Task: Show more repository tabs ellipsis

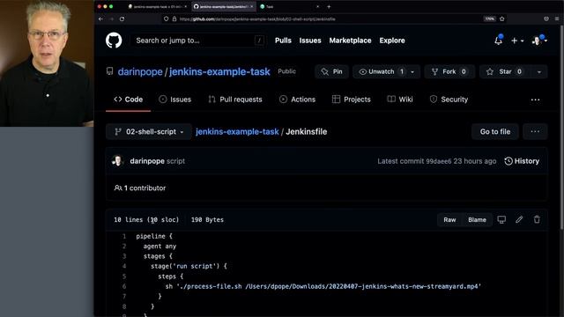Action: pos(535,100)
